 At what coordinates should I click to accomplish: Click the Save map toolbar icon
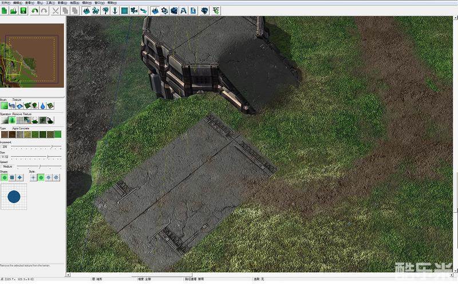point(23,10)
